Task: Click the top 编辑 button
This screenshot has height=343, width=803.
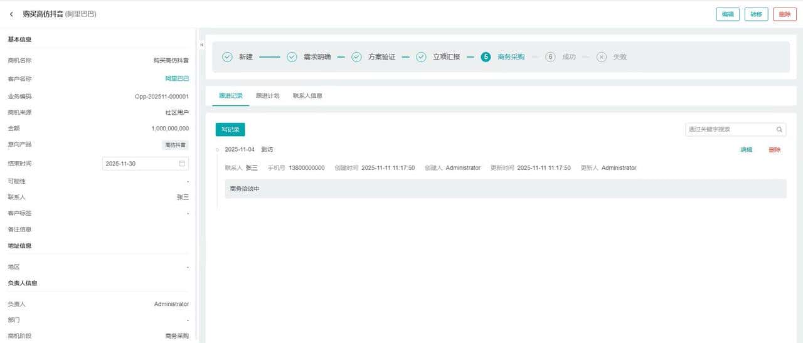Action: click(728, 14)
